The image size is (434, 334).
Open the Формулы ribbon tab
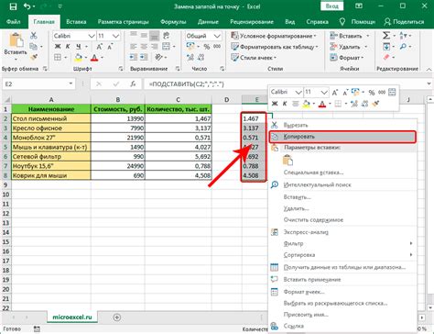(x=173, y=22)
